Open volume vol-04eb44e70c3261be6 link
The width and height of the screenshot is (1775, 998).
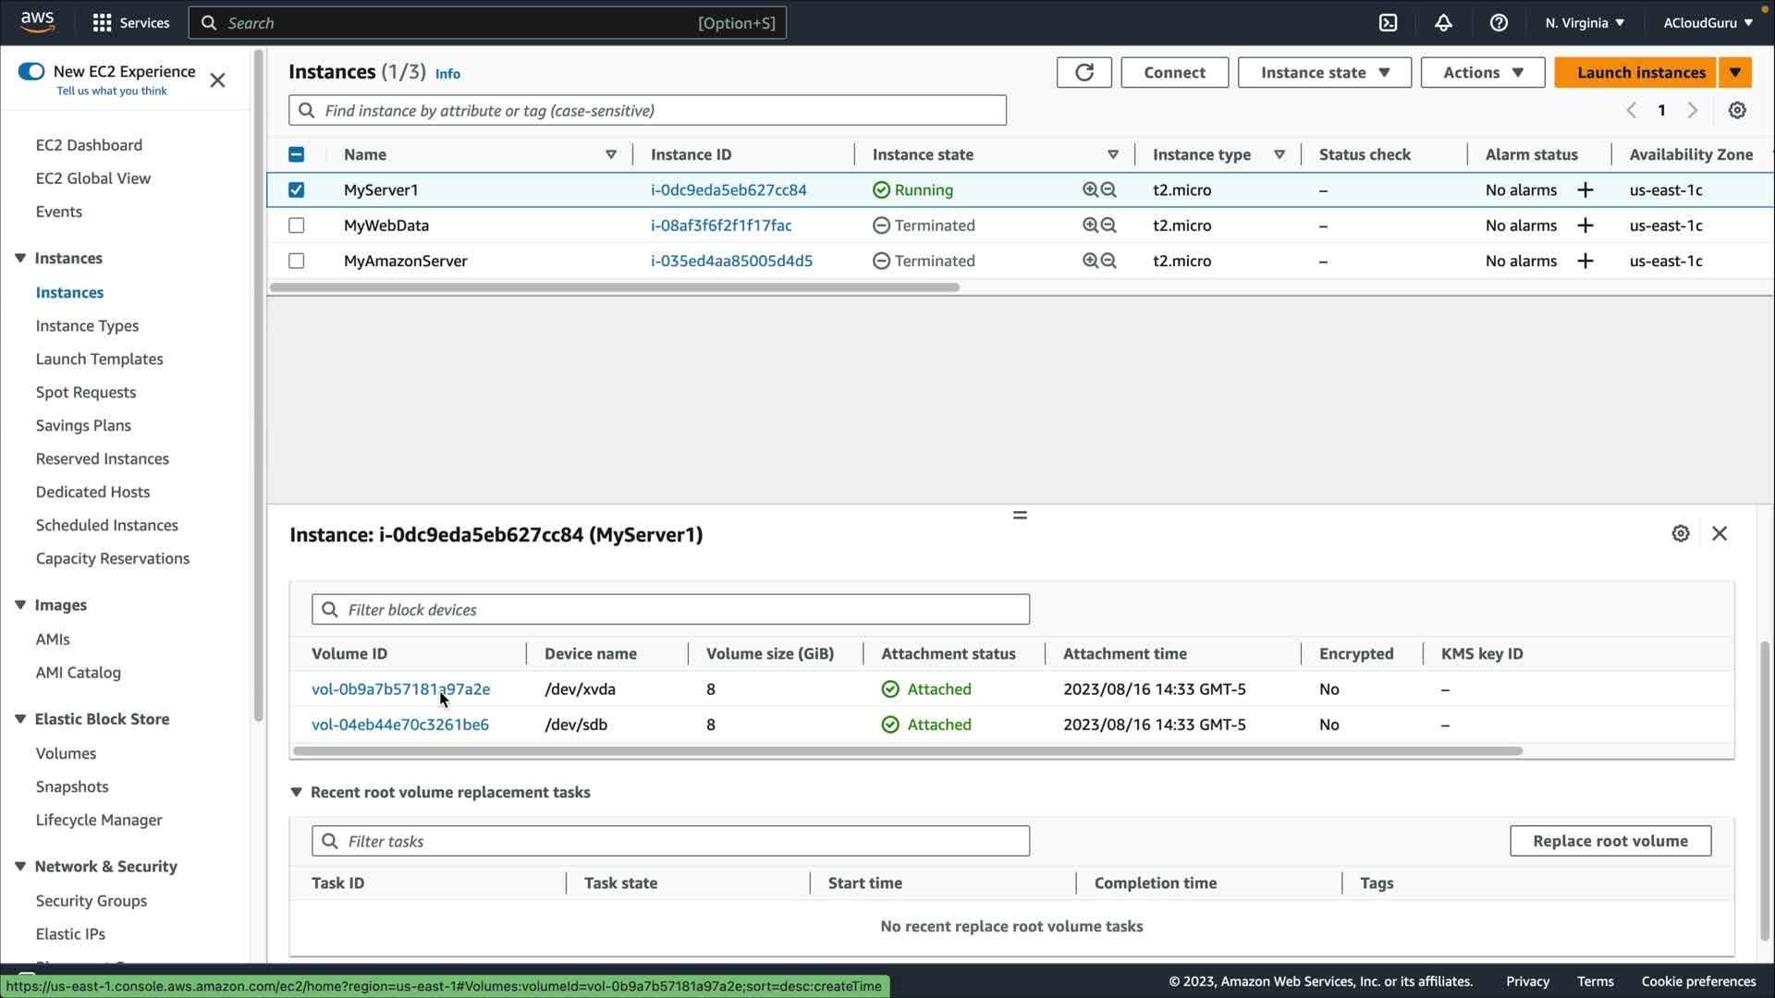[399, 724]
